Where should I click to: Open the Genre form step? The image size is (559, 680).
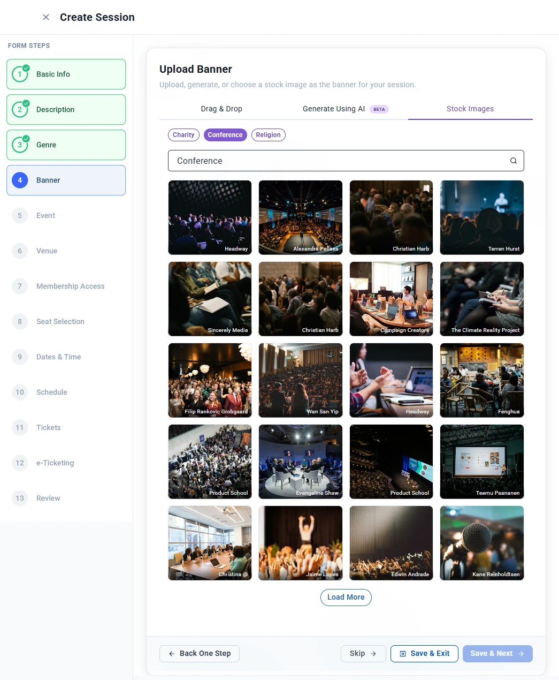pyautogui.click(x=66, y=145)
